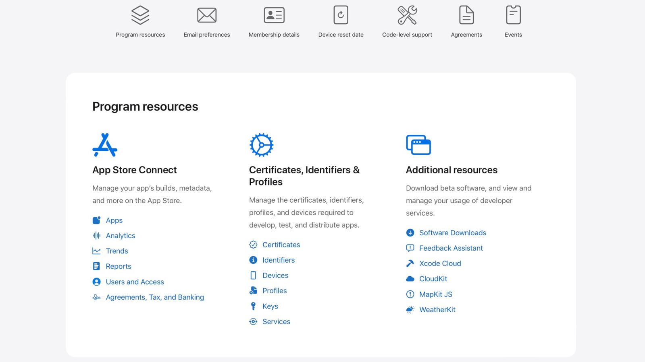Open the Identifiers page
This screenshot has width=645, height=362.
pos(279,260)
